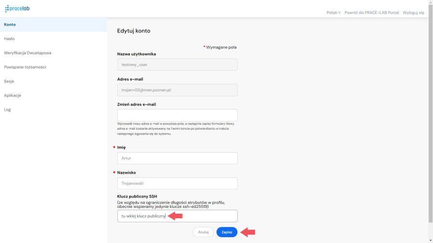433x243 pixels.
Task: Go to Weryfikacja Dwuetapowa settings
Action: click(x=53, y=53)
